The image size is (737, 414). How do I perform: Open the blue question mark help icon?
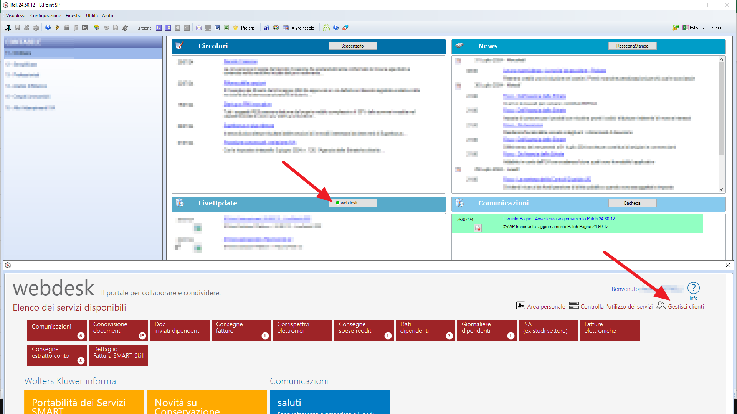pos(48,28)
